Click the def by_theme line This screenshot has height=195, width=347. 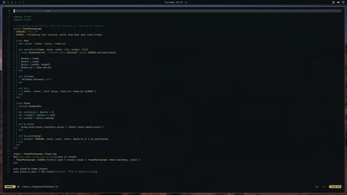click(26, 124)
